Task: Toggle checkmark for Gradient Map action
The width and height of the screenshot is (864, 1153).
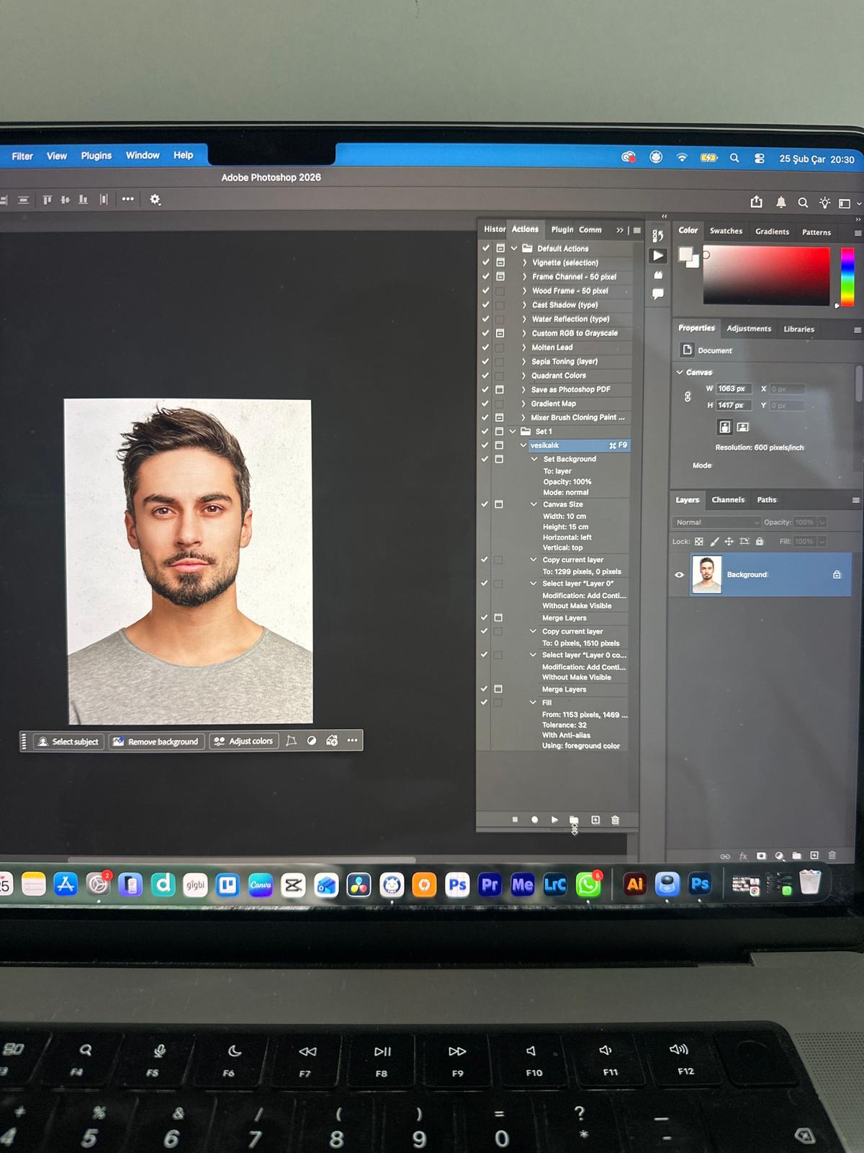Action: coord(485,404)
